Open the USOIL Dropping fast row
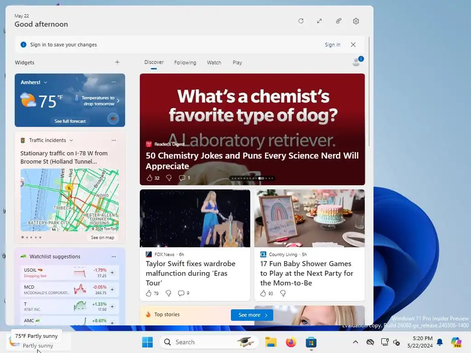 coord(70,273)
